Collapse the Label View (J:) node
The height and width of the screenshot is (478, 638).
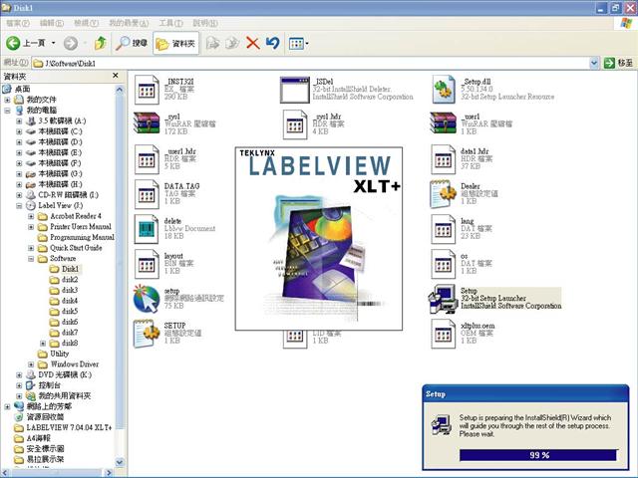[19, 206]
